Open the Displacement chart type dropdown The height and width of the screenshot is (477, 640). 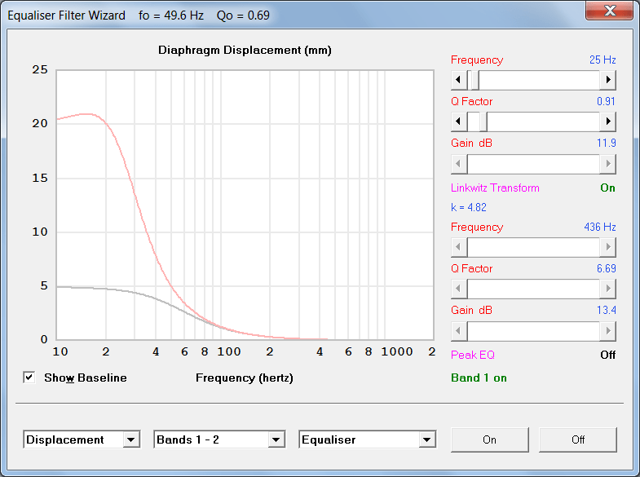[131, 439]
